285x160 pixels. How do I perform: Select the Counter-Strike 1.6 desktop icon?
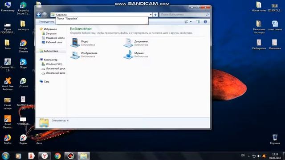(8, 65)
